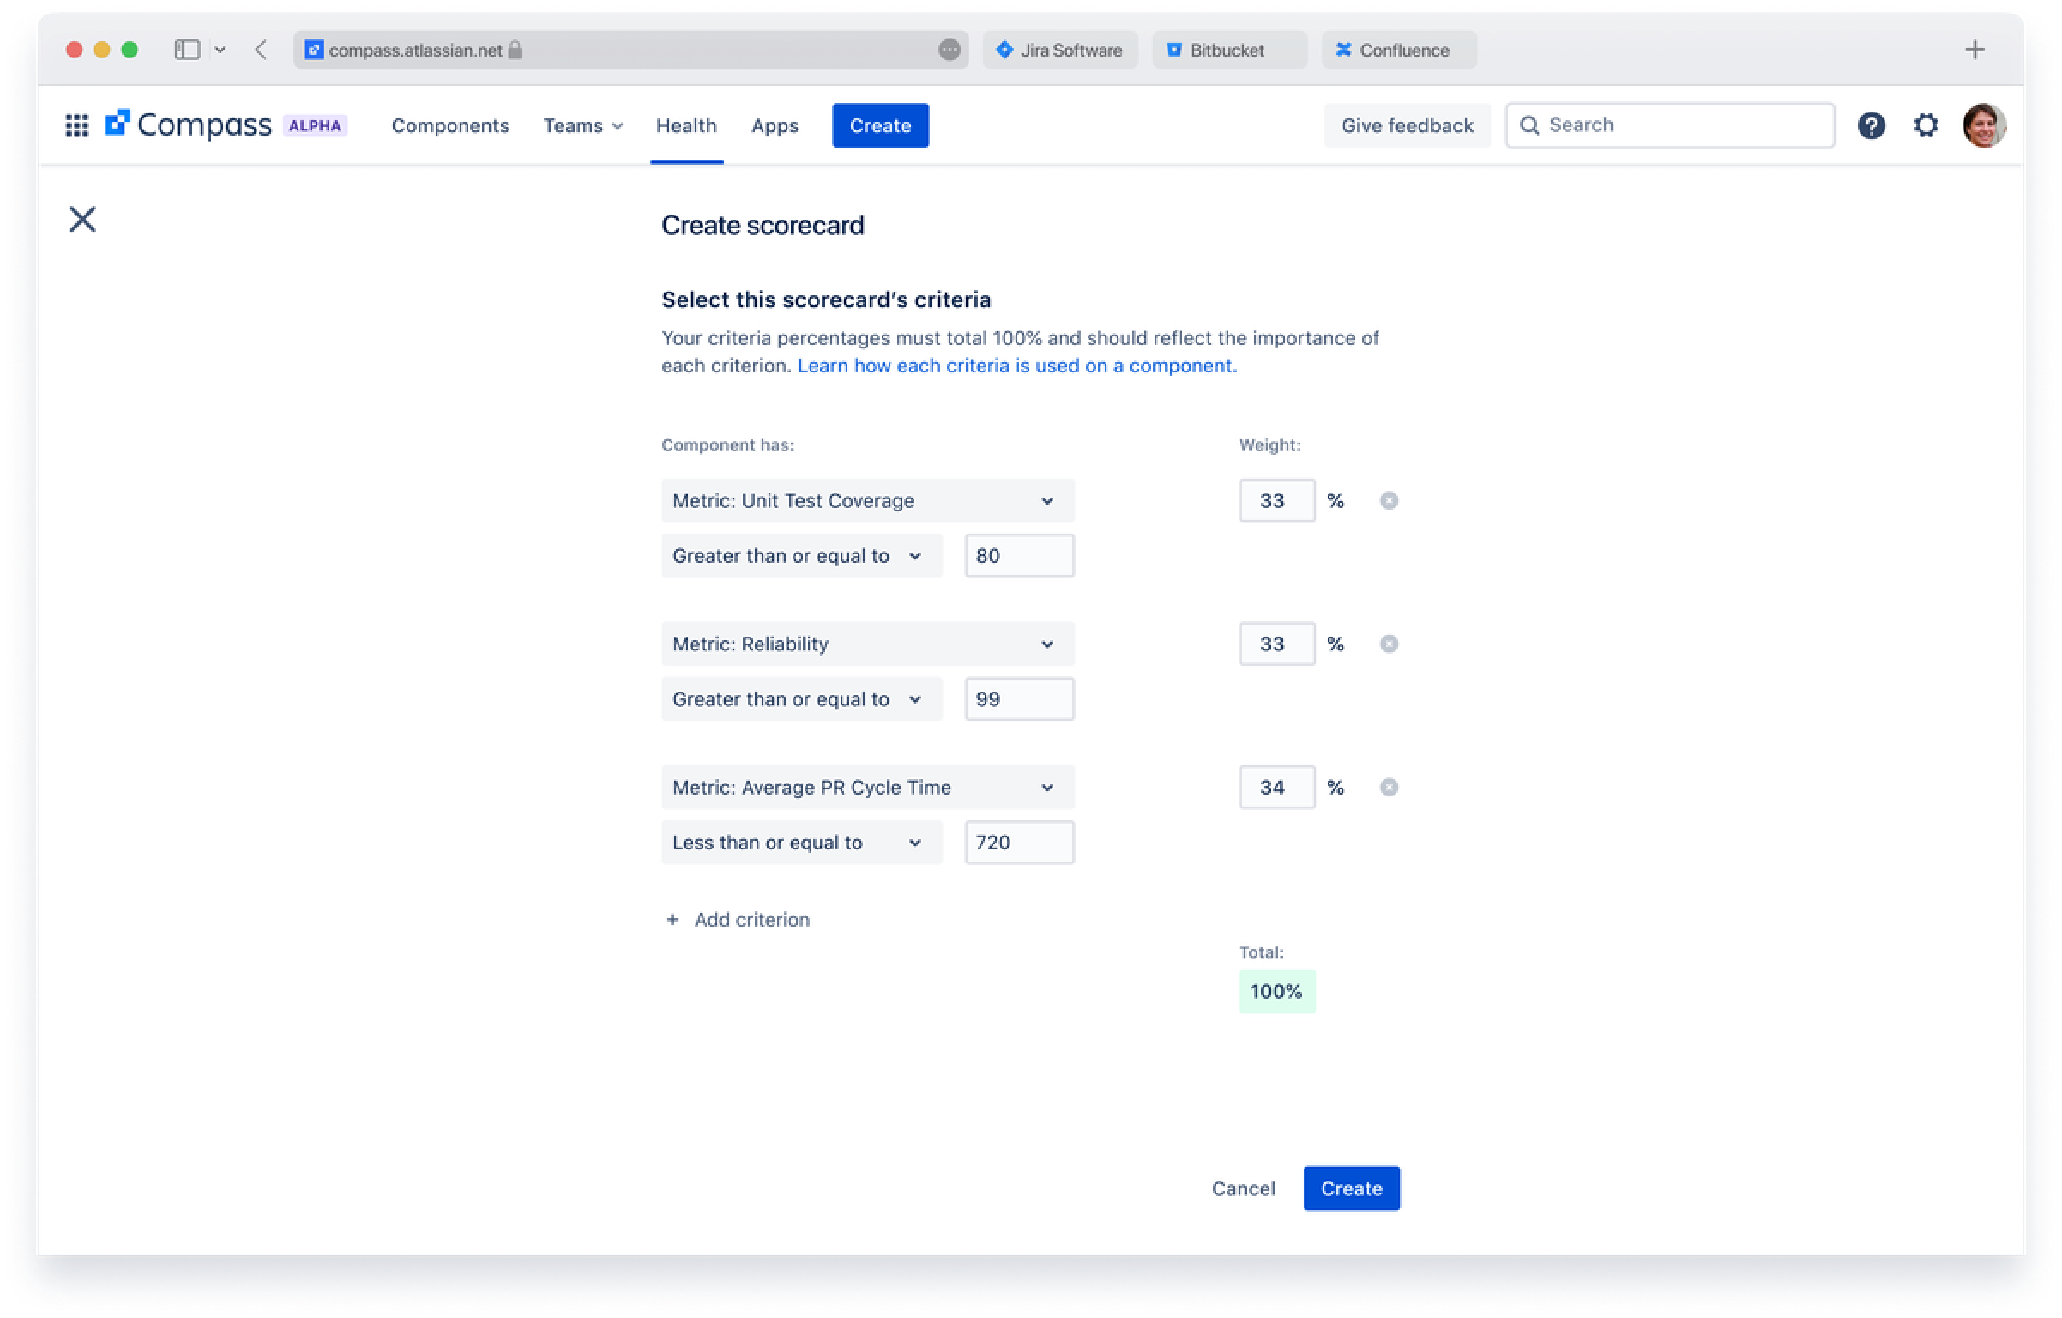This screenshot has width=2062, height=1318.
Task: Remove the Unit Test Coverage criterion
Action: click(x=1386, y=500)
